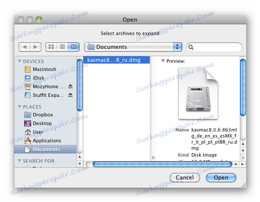The width and height of the screenshot is (260, 202).
Task: Switch to list view
Action: (62, 47)
